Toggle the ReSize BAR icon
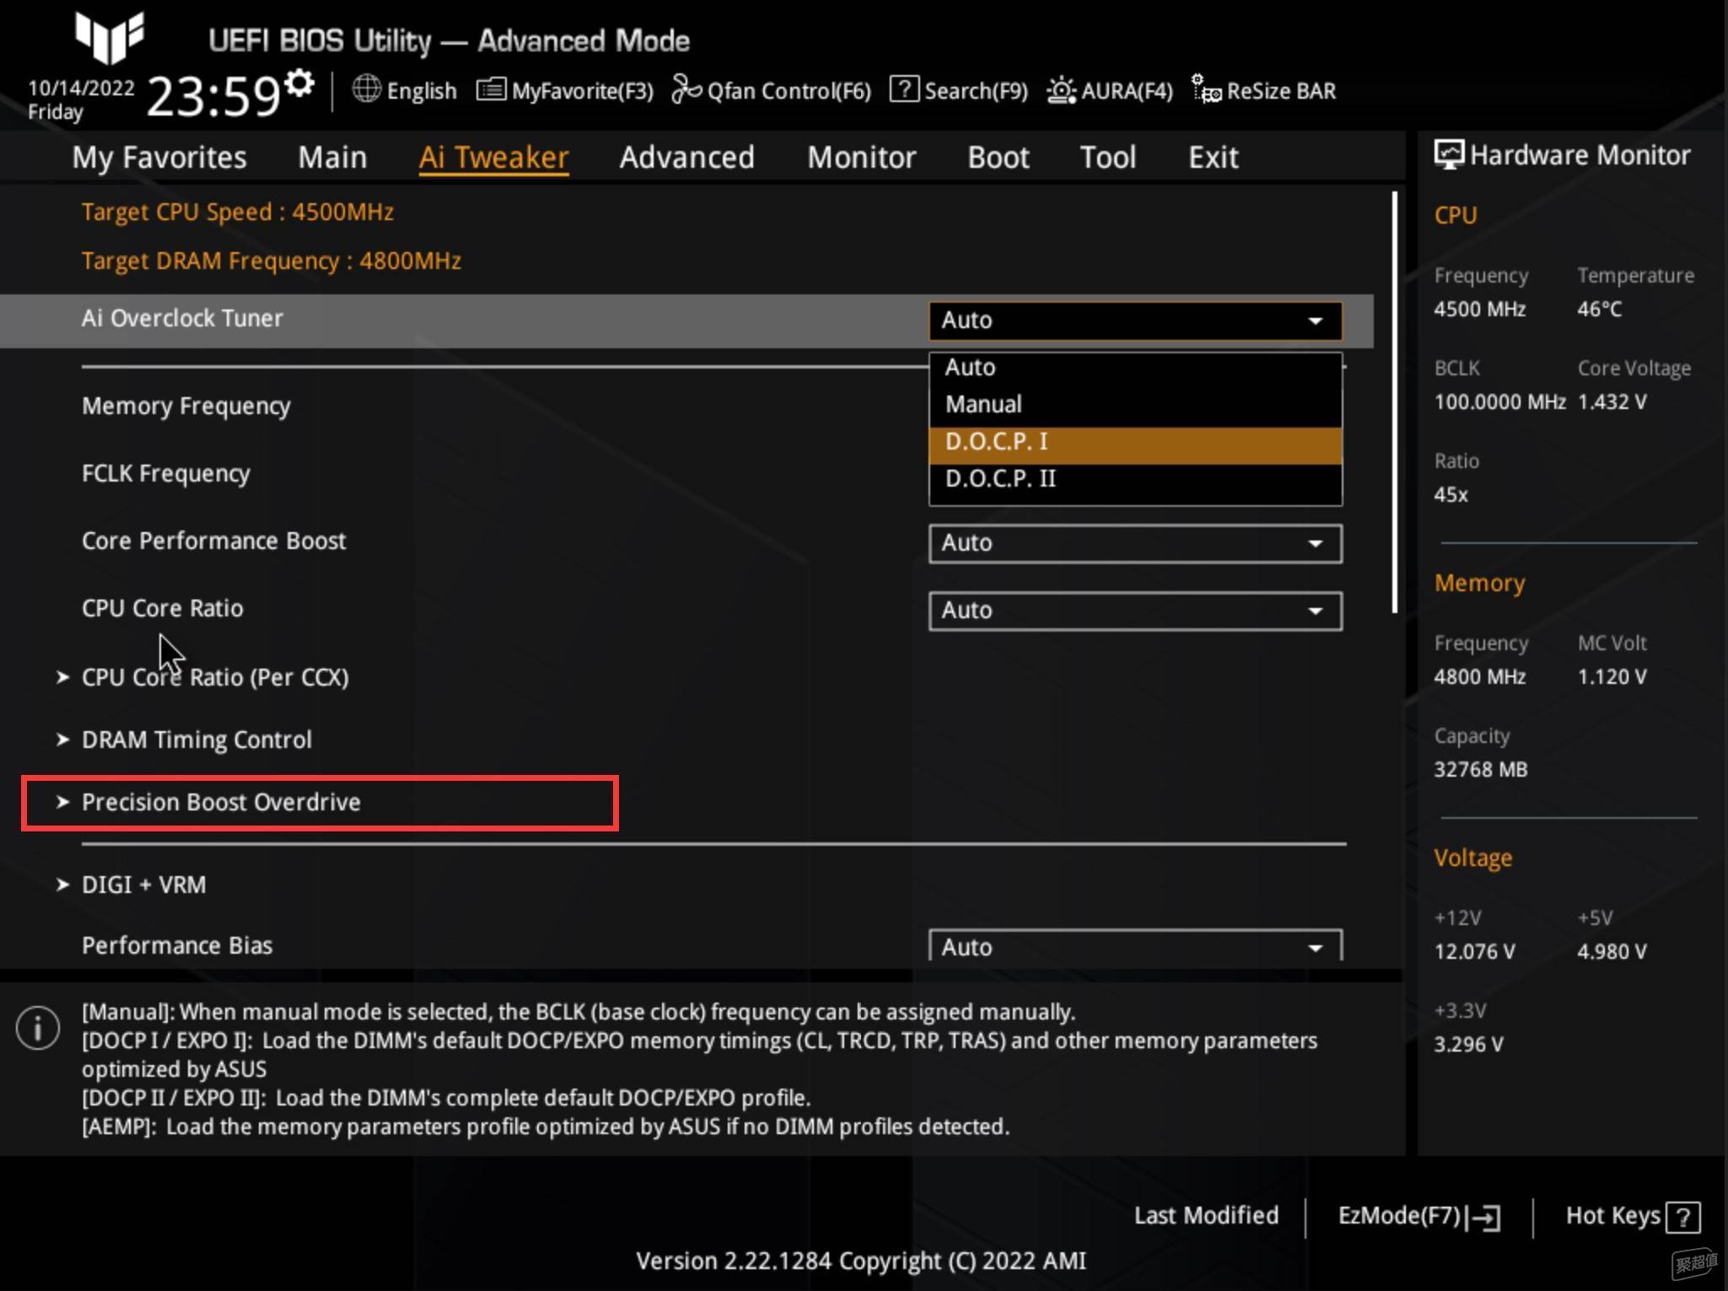This screenshot has width=1728, height=1291. (x=1206, y=89)
